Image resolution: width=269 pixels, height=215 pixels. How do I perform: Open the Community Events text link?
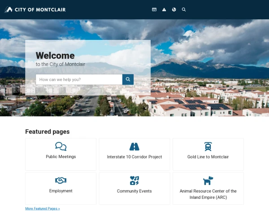[x=134, y=191]
